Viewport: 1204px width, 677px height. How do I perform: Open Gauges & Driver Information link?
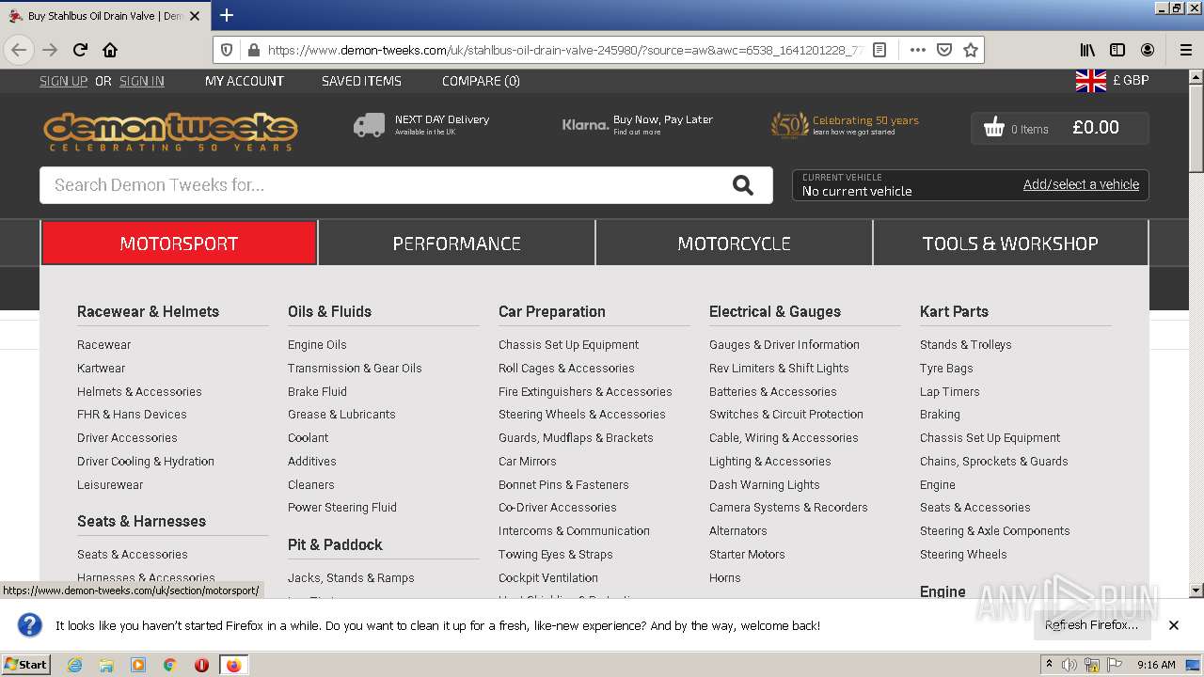pyautogui.click(x=784, y=345)
